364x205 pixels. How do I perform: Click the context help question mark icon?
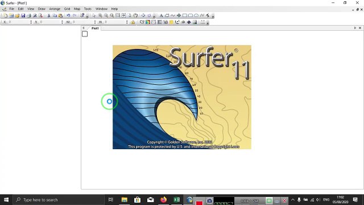tap(82, 15)
